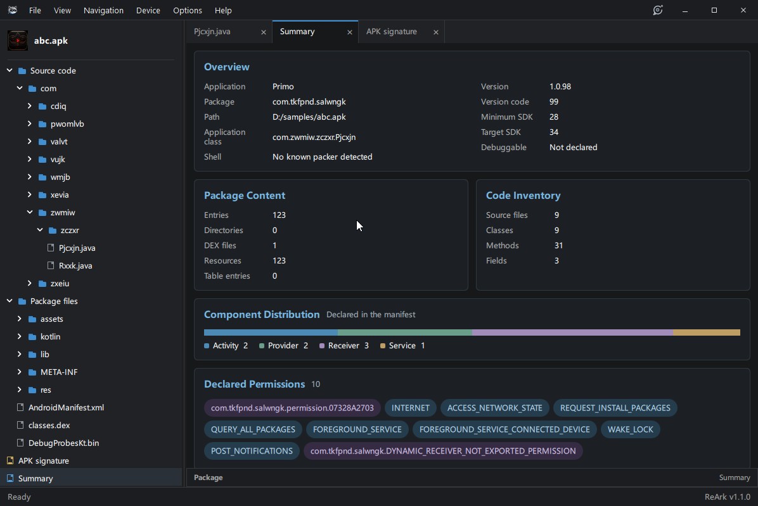Collapse the Package files node
This screenshot has height=506, width=758.
tap(10, 301)
